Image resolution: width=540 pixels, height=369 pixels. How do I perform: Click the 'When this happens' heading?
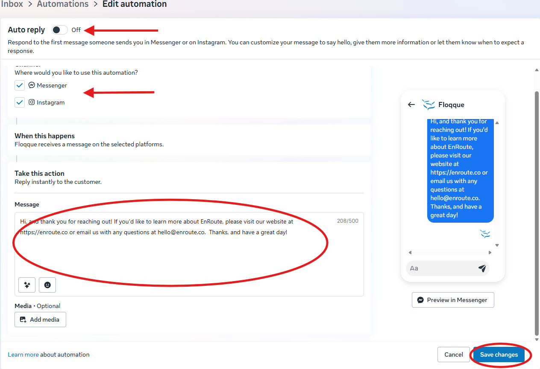tap(45, 136)
